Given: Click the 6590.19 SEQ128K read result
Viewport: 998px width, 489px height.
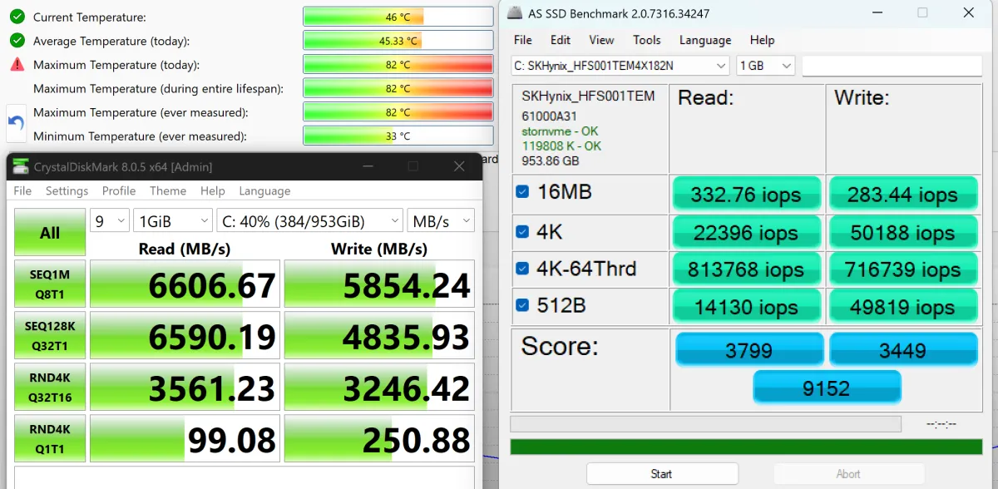Looking at the screenshot, I should (x=185, y=336).
